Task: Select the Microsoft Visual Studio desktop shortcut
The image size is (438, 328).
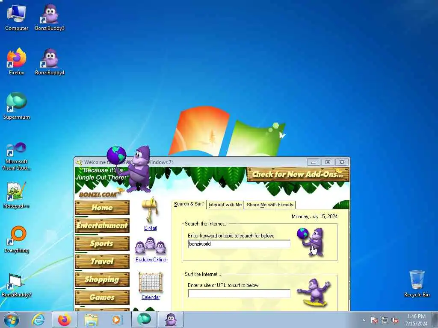Action: (x=17, y=156)
